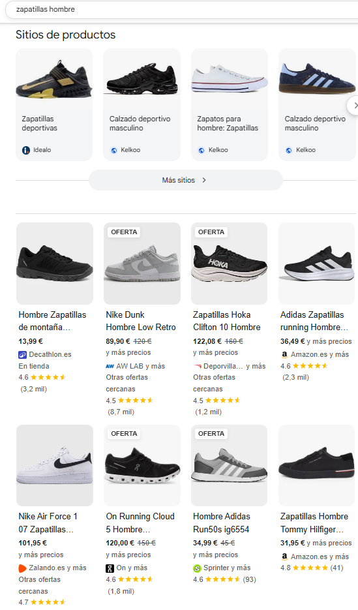Click Otras ofertas cercanas under Air Force 1

[x=40, y=585]
